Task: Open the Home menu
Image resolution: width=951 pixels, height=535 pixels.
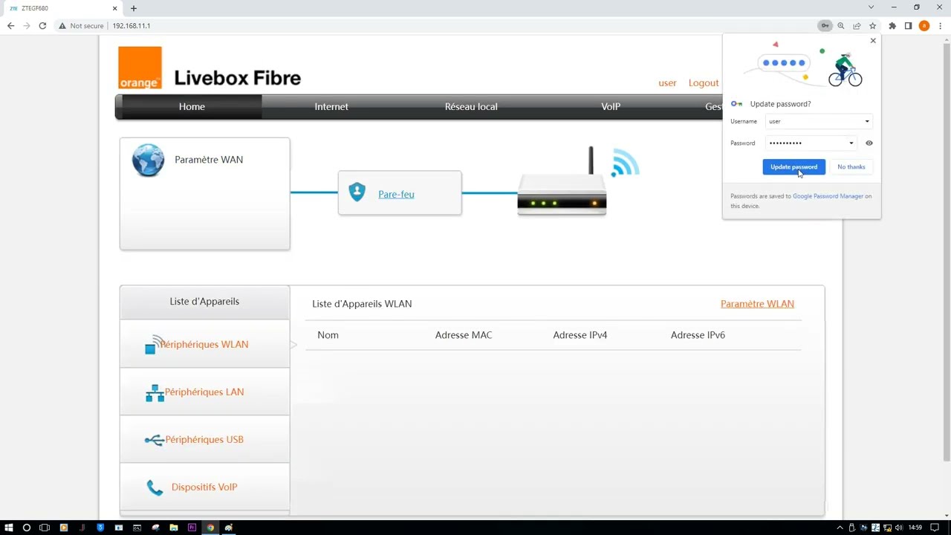Action: (x=192, y=107)
